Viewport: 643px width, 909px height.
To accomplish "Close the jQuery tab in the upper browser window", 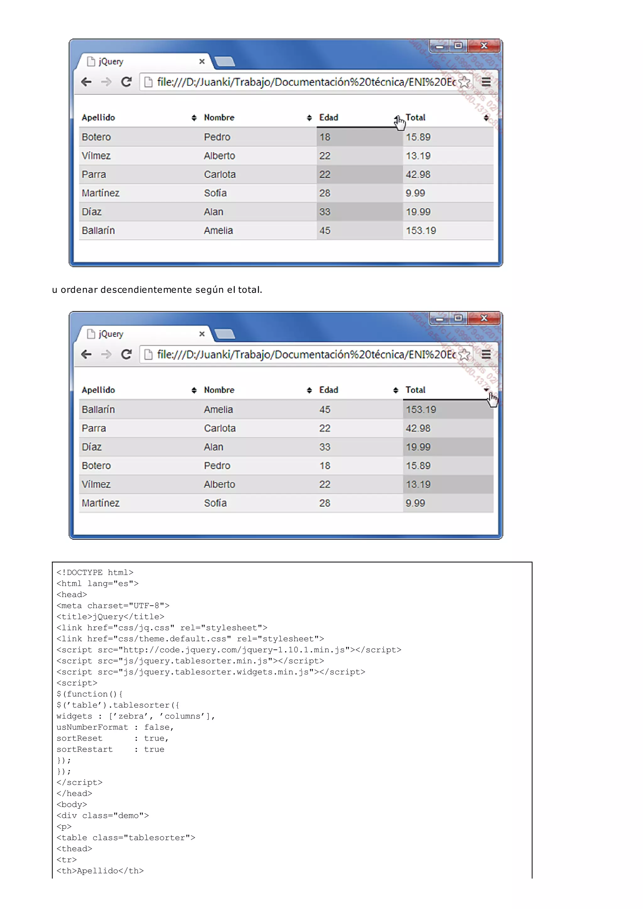I will [202, 61].
